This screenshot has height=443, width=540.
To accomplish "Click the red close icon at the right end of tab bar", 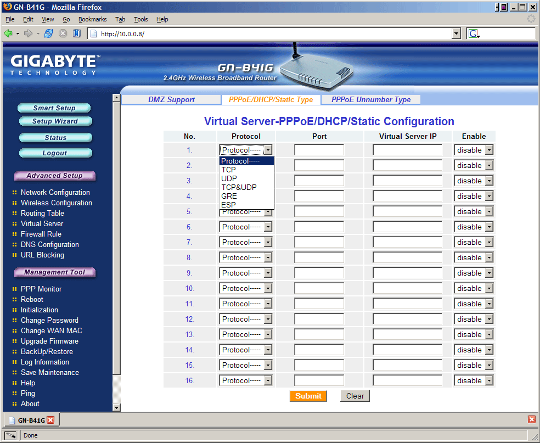I will (x=532, y=419).
